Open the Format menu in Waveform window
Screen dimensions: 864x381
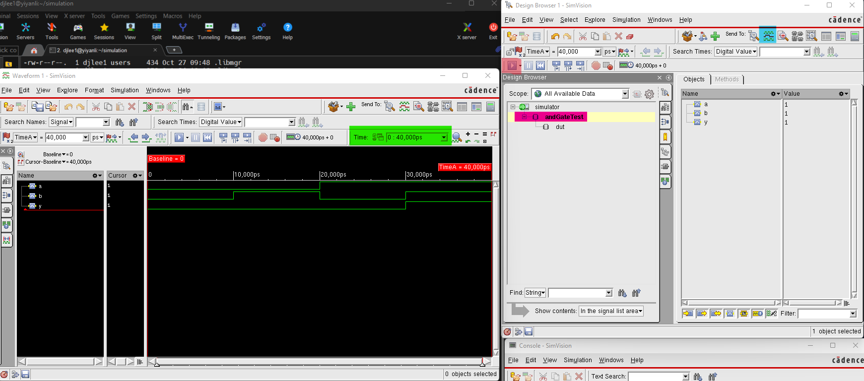[x=94, y=90]
